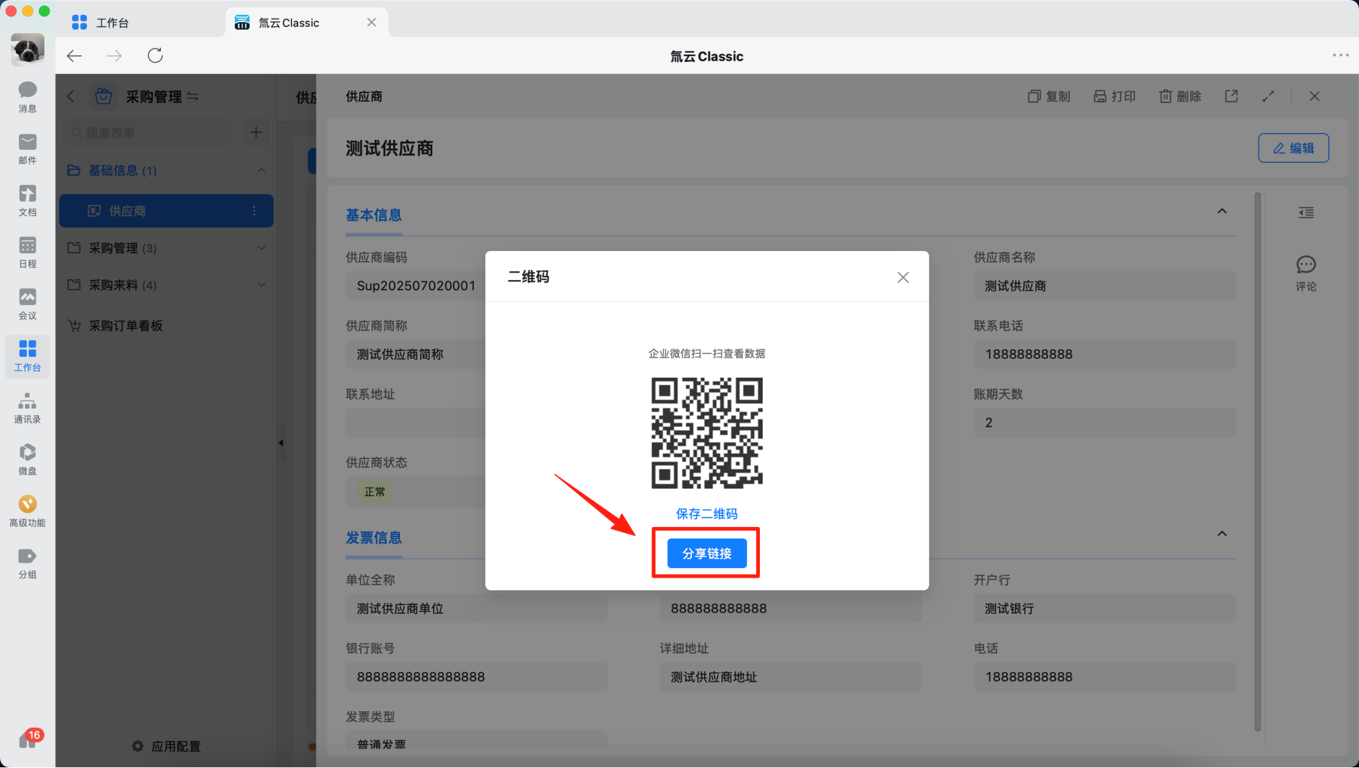The height and width of the screenshot is (768, 1359).
Task: Go back with the browser back arrow
Action: 74,56
